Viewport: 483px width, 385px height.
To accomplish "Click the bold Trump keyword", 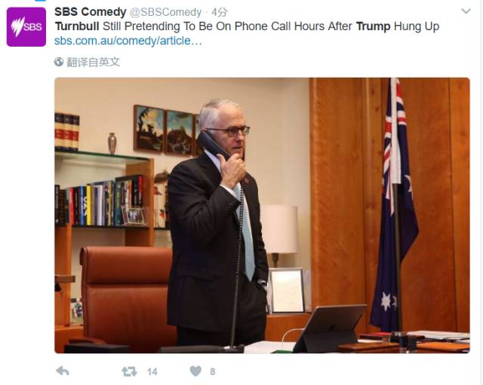I will point(374,26).
